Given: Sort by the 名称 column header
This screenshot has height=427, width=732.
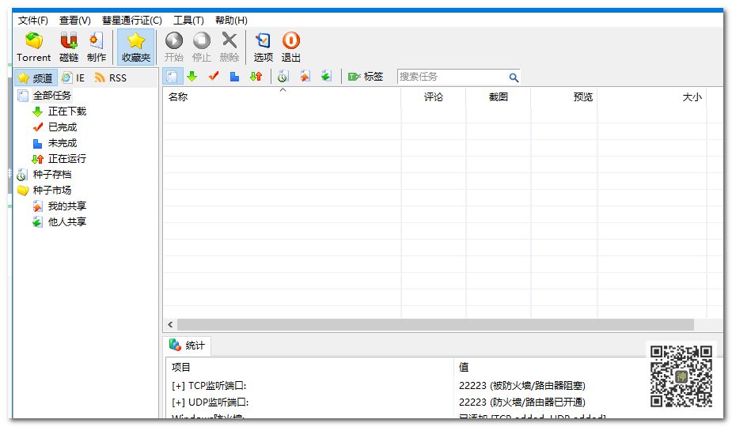Looking at the screenshot, I should tap(282, 97).
